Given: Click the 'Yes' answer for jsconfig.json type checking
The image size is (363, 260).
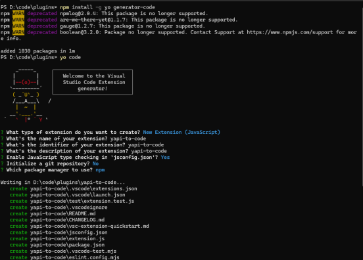Looking at the screenshot, I should (x=165, y=157).
